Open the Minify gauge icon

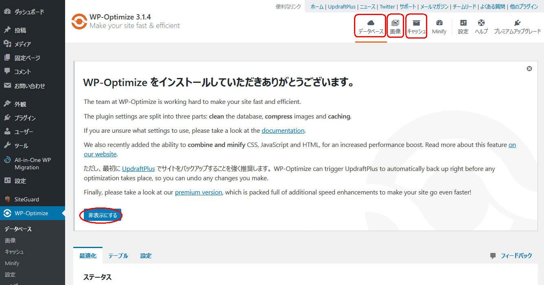pyautogui.click(x=439, y=23)
